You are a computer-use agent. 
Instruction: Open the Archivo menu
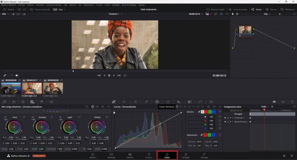[x=21, y=5]
